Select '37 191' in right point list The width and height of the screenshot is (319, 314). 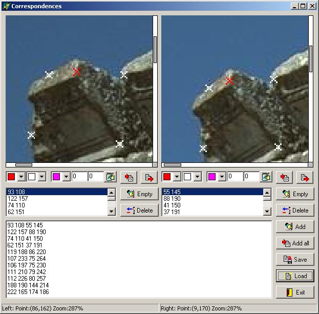(x=212, y=212)
